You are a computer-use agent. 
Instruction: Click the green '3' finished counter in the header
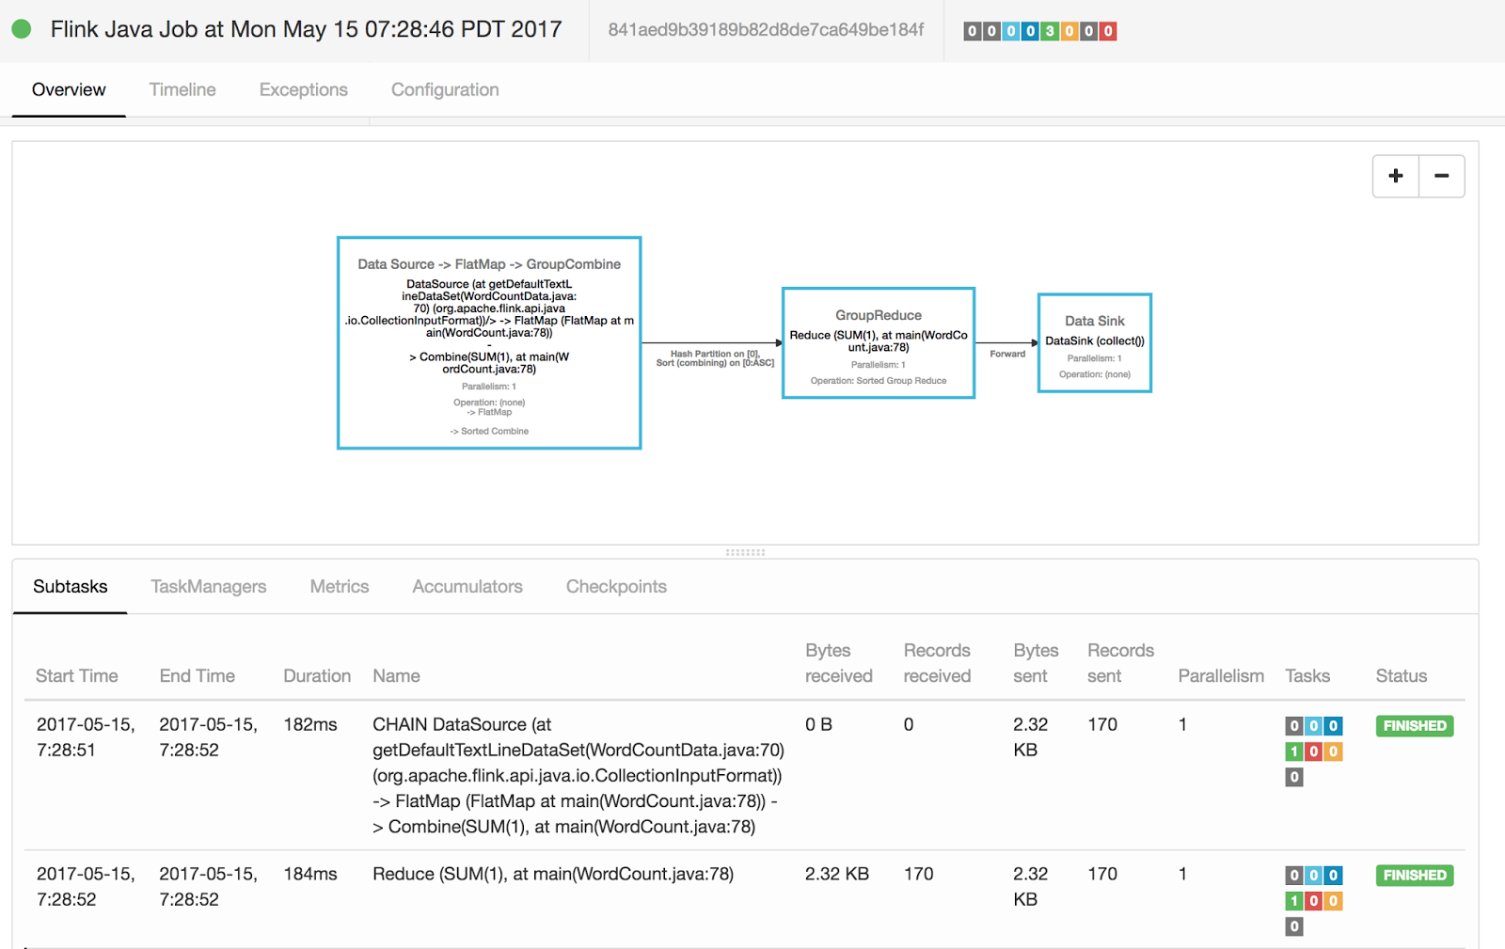(1050, 31)
